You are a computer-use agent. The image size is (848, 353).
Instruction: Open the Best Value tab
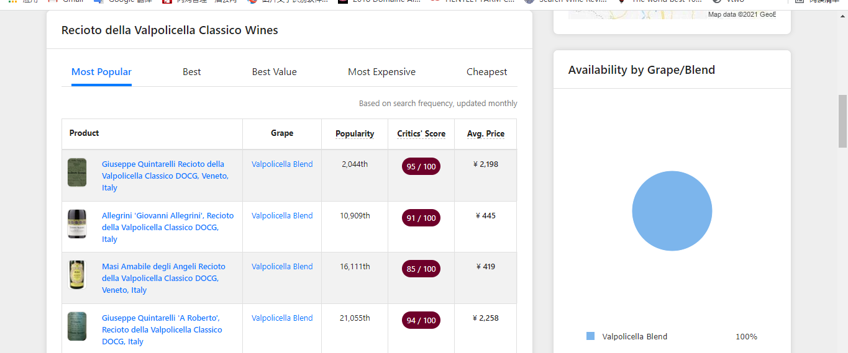tap(274, 72)
